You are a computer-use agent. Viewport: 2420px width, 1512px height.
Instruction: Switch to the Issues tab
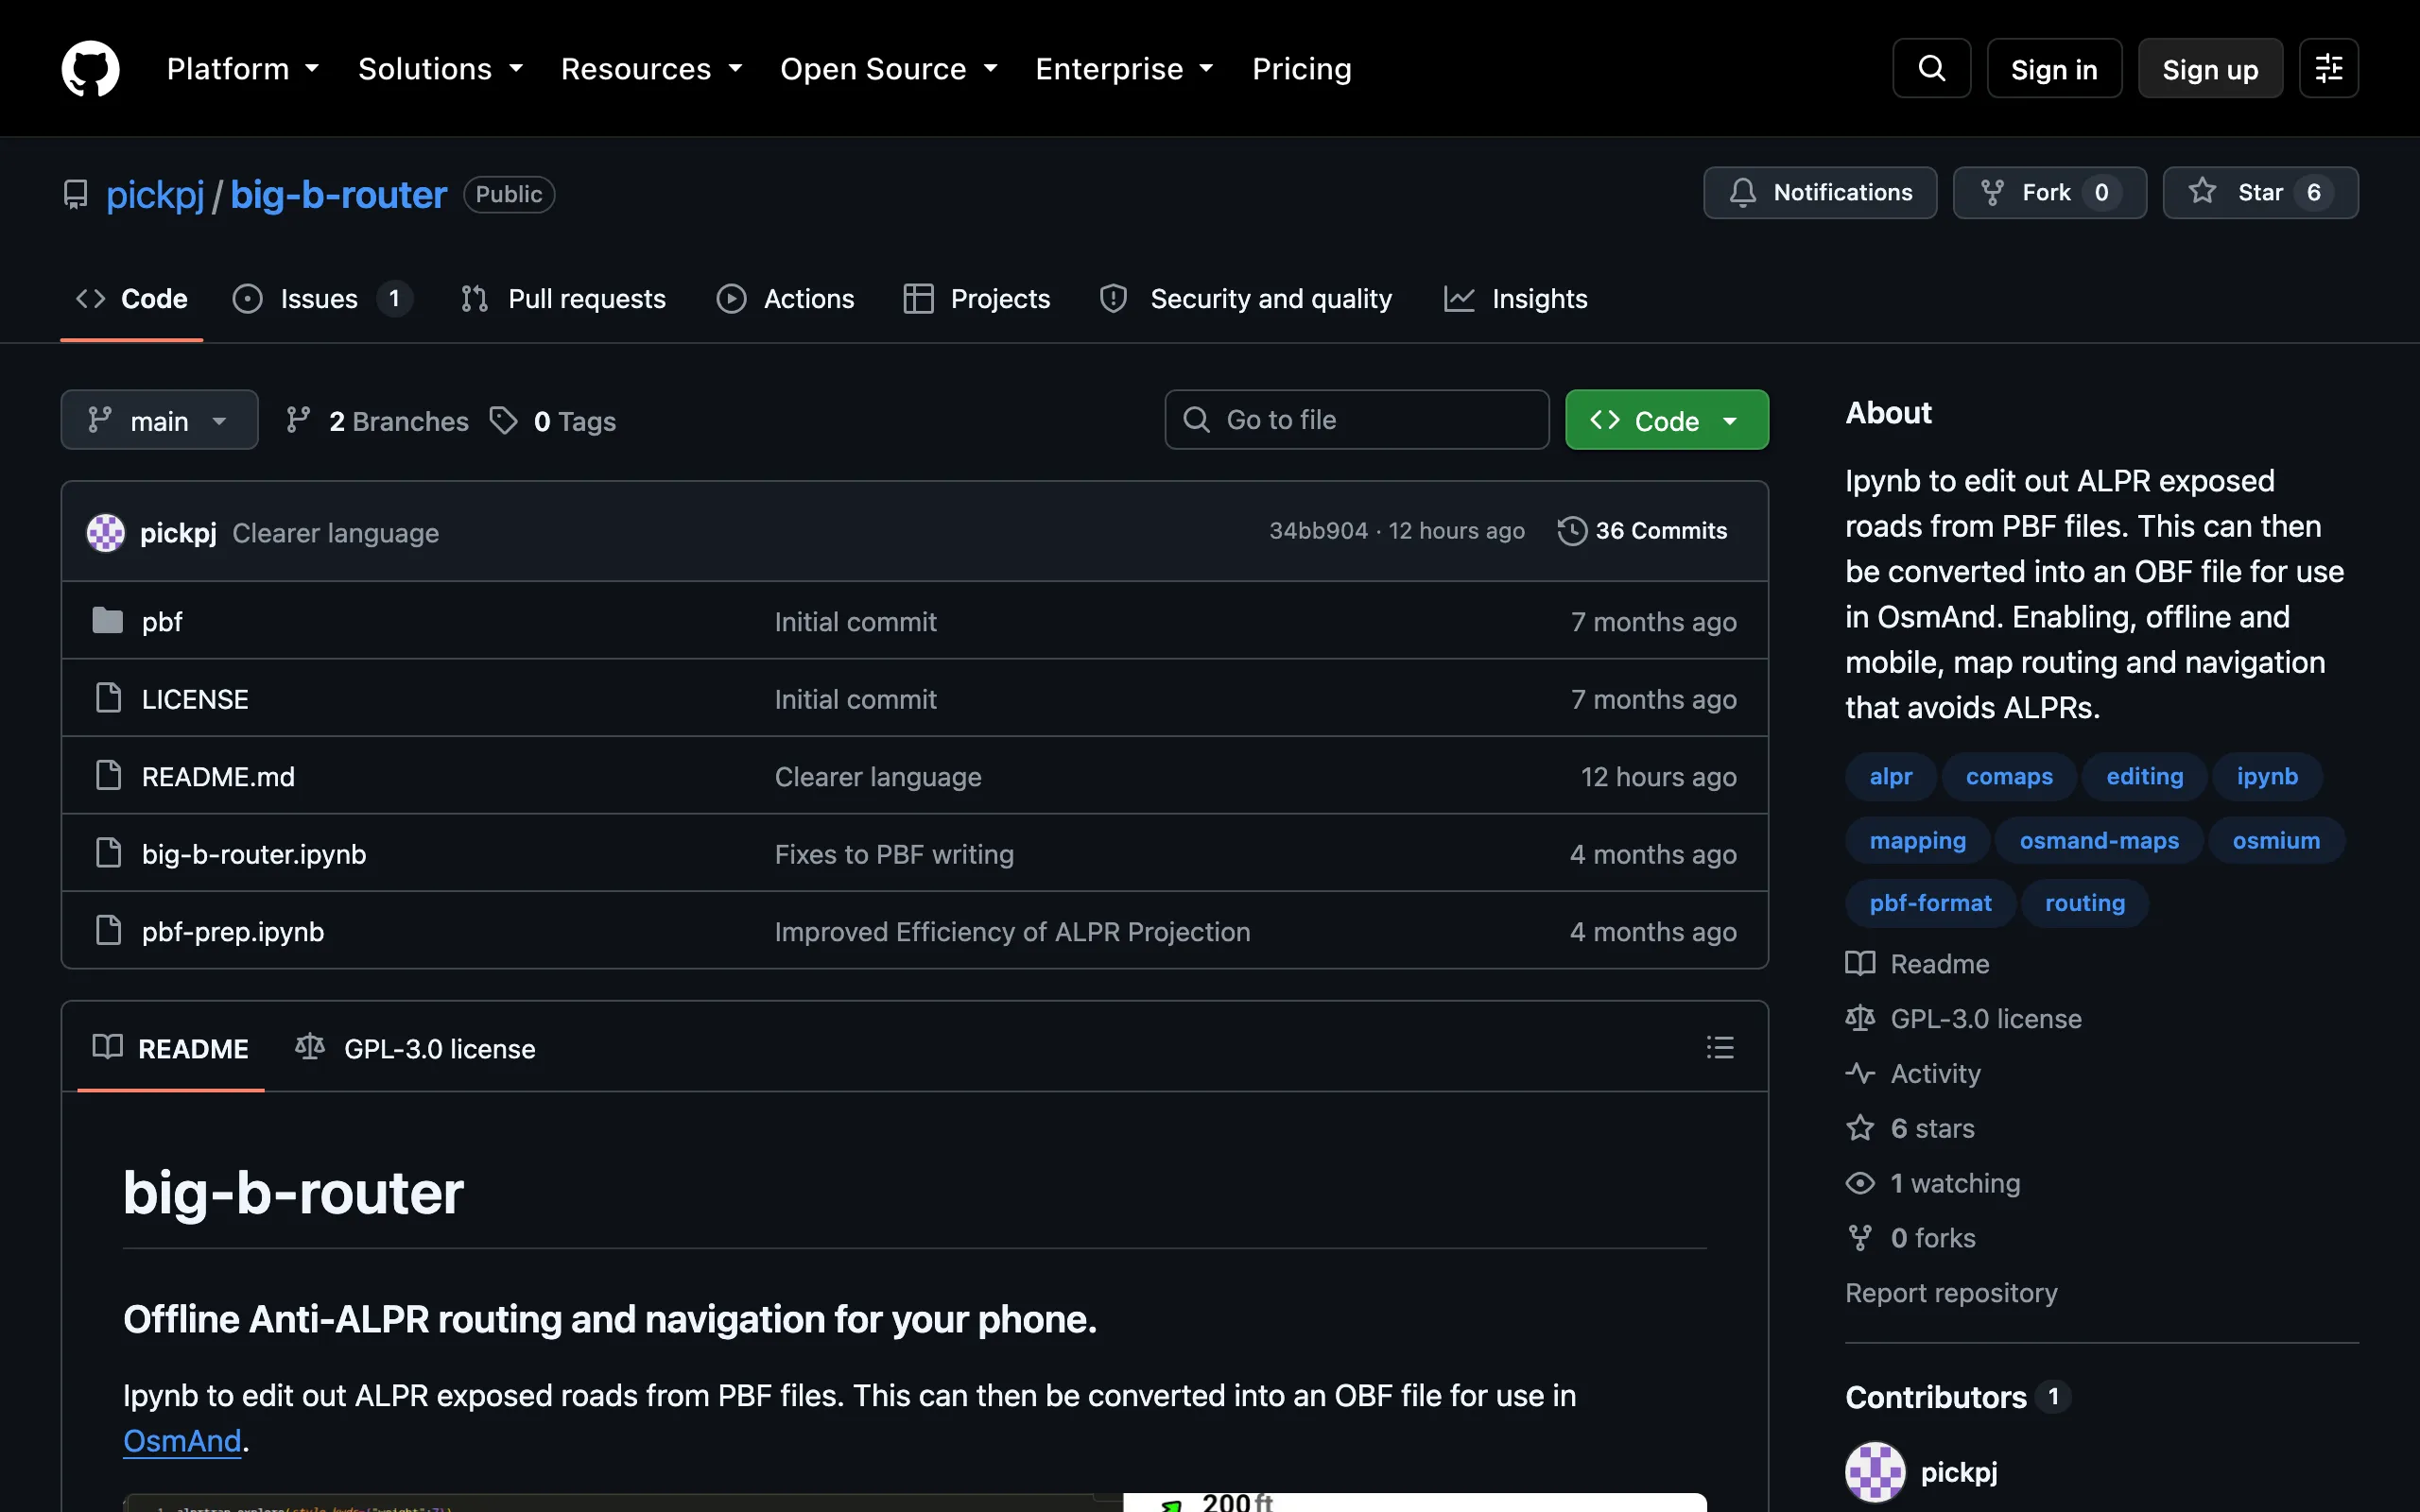(322, 299)
